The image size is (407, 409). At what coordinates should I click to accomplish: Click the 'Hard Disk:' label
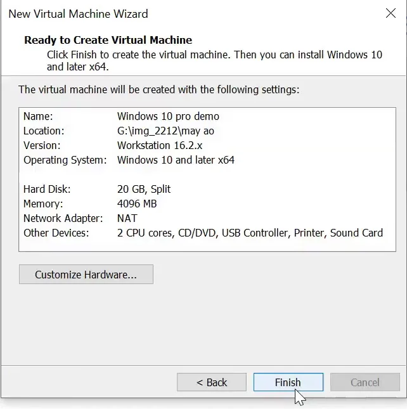click(x=47, y=189)
